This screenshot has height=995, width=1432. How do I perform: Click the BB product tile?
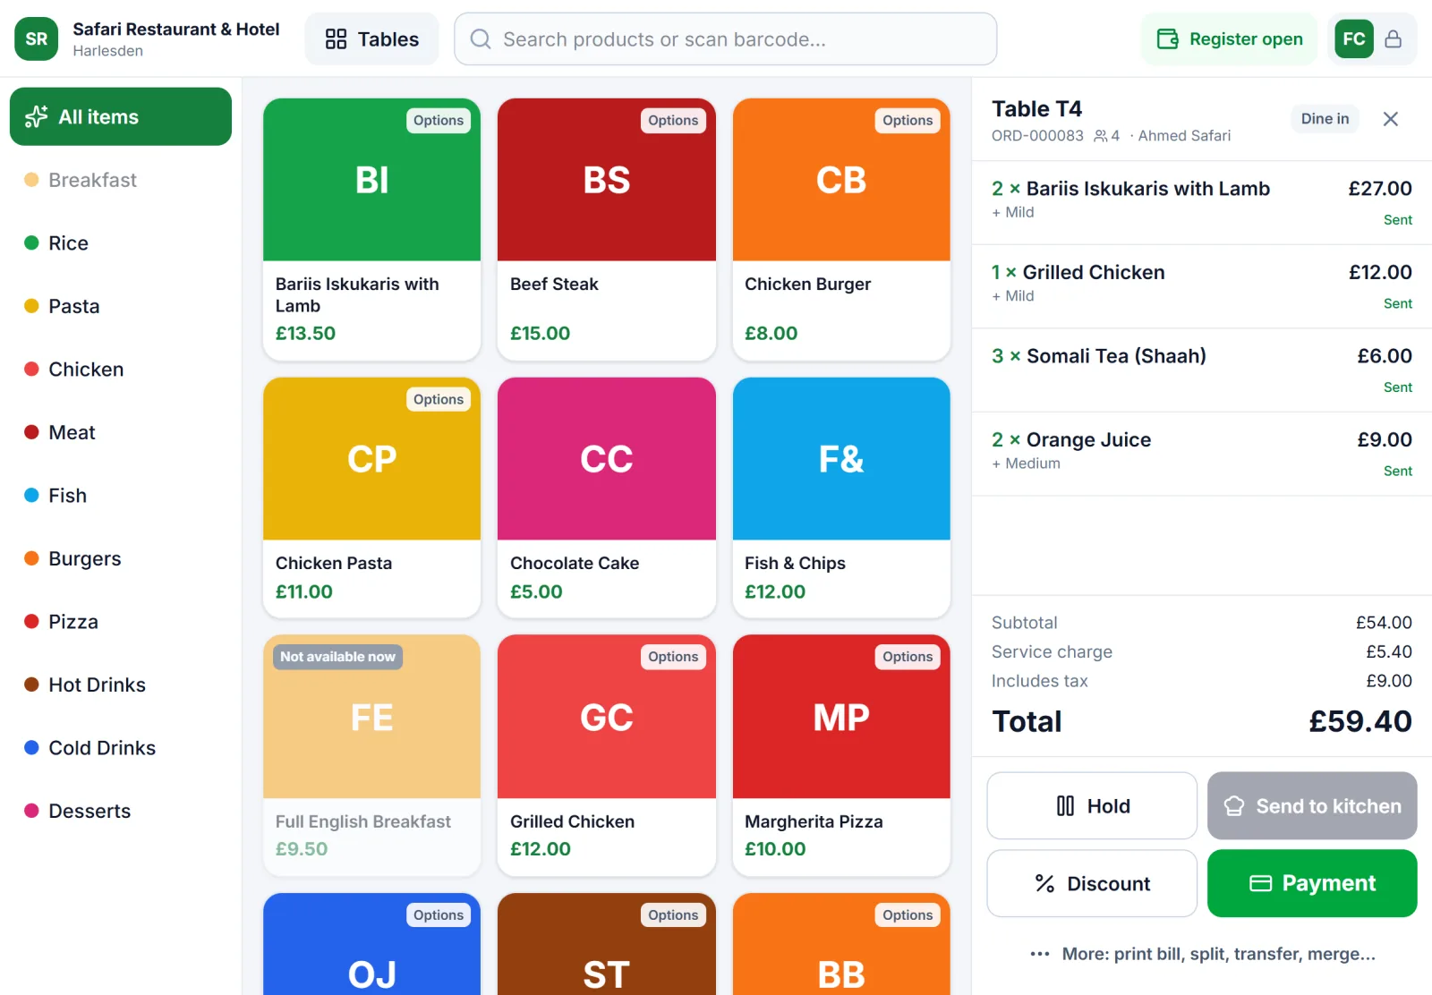point(841,944)
